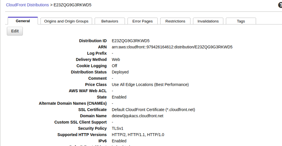Viewport: 282px width, 146px height.
Task: Click the Supported HTTP Versions value
Action: 138,135
